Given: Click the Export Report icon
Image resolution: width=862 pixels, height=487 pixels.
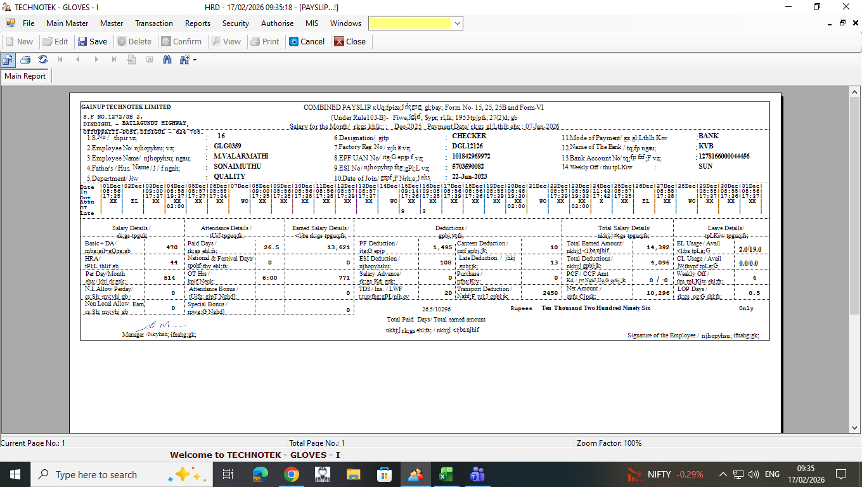Looking at the screenshot, I should tap(8, 60).
